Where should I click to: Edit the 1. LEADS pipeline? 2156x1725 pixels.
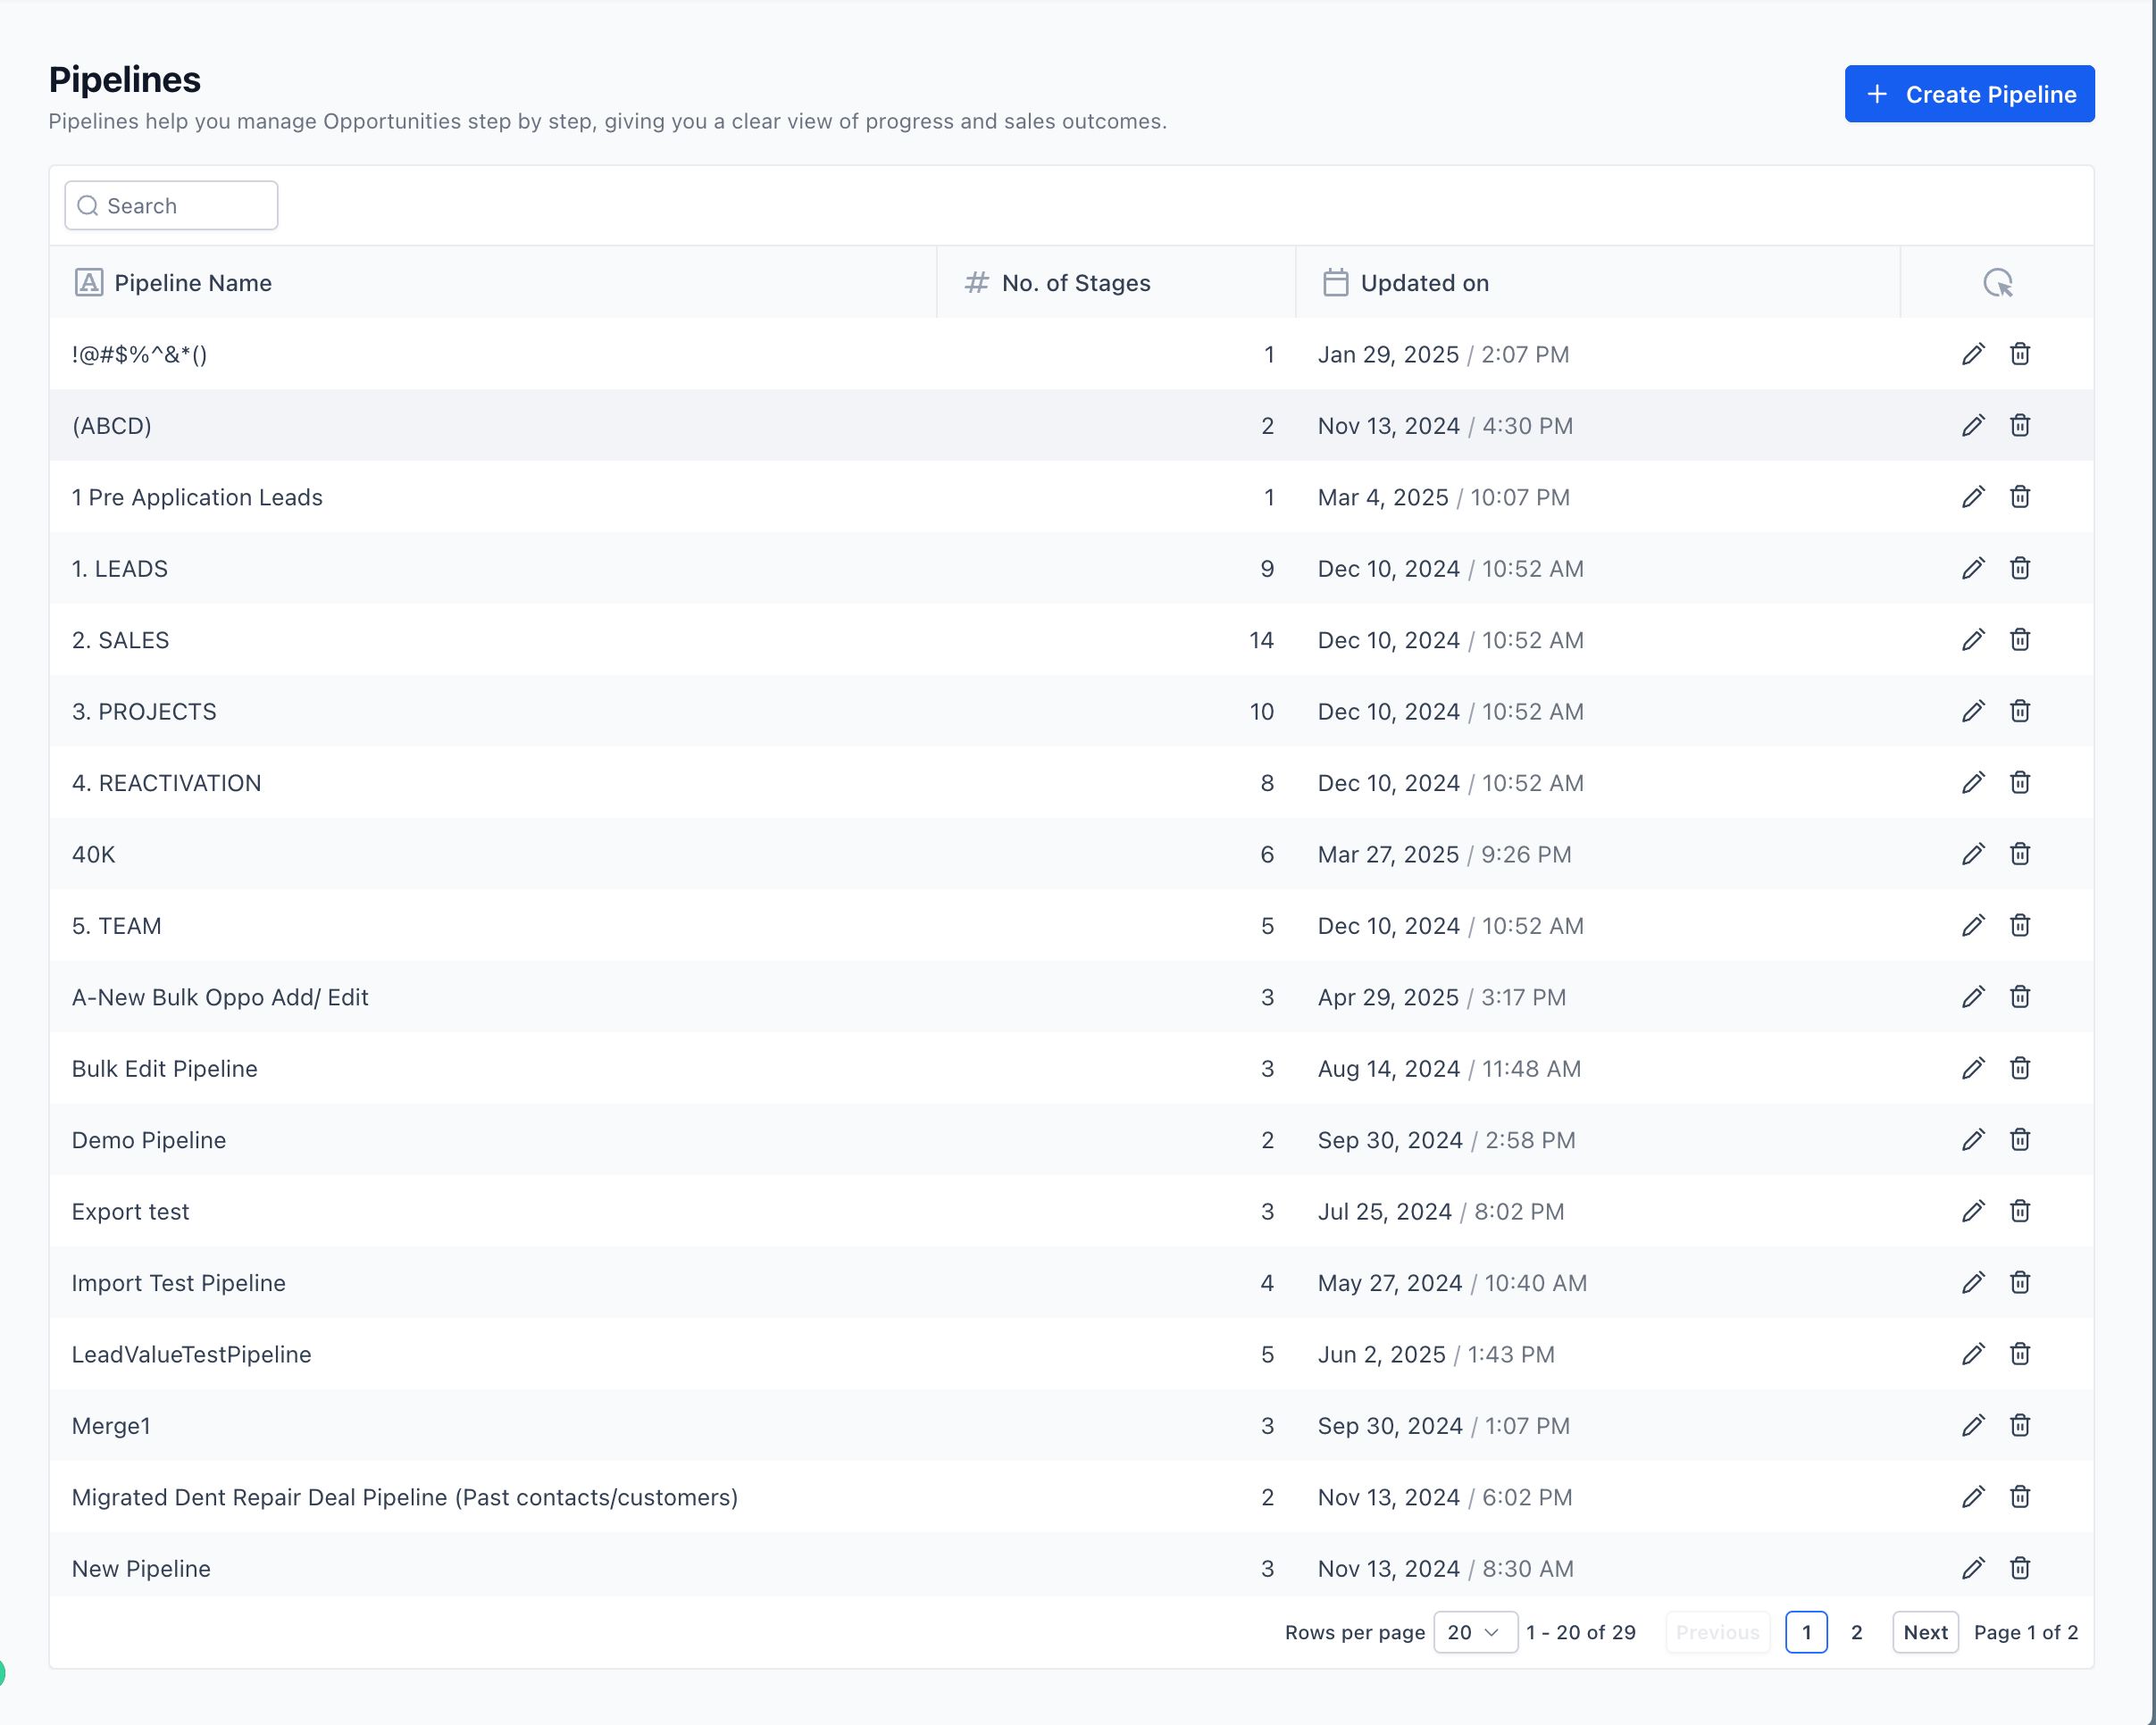point(1973,568)
